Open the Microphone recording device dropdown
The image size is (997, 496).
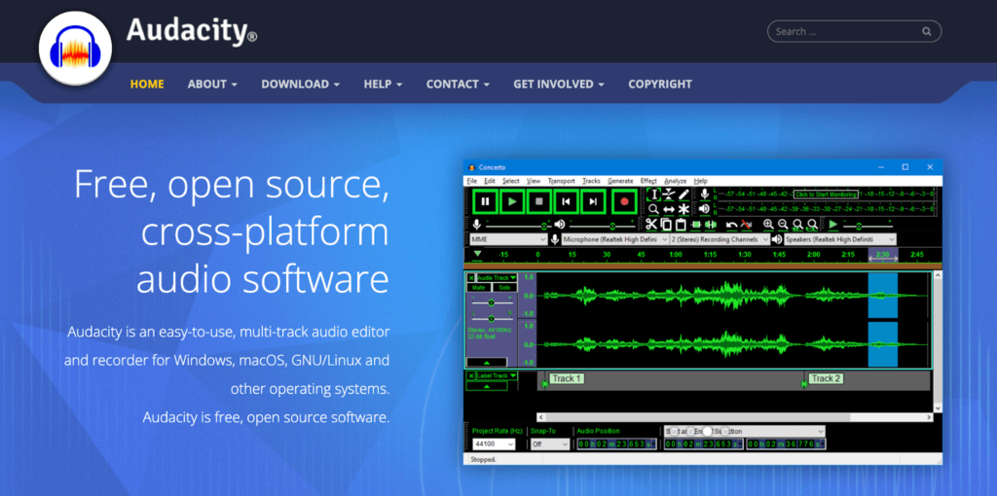click(615, 239)
